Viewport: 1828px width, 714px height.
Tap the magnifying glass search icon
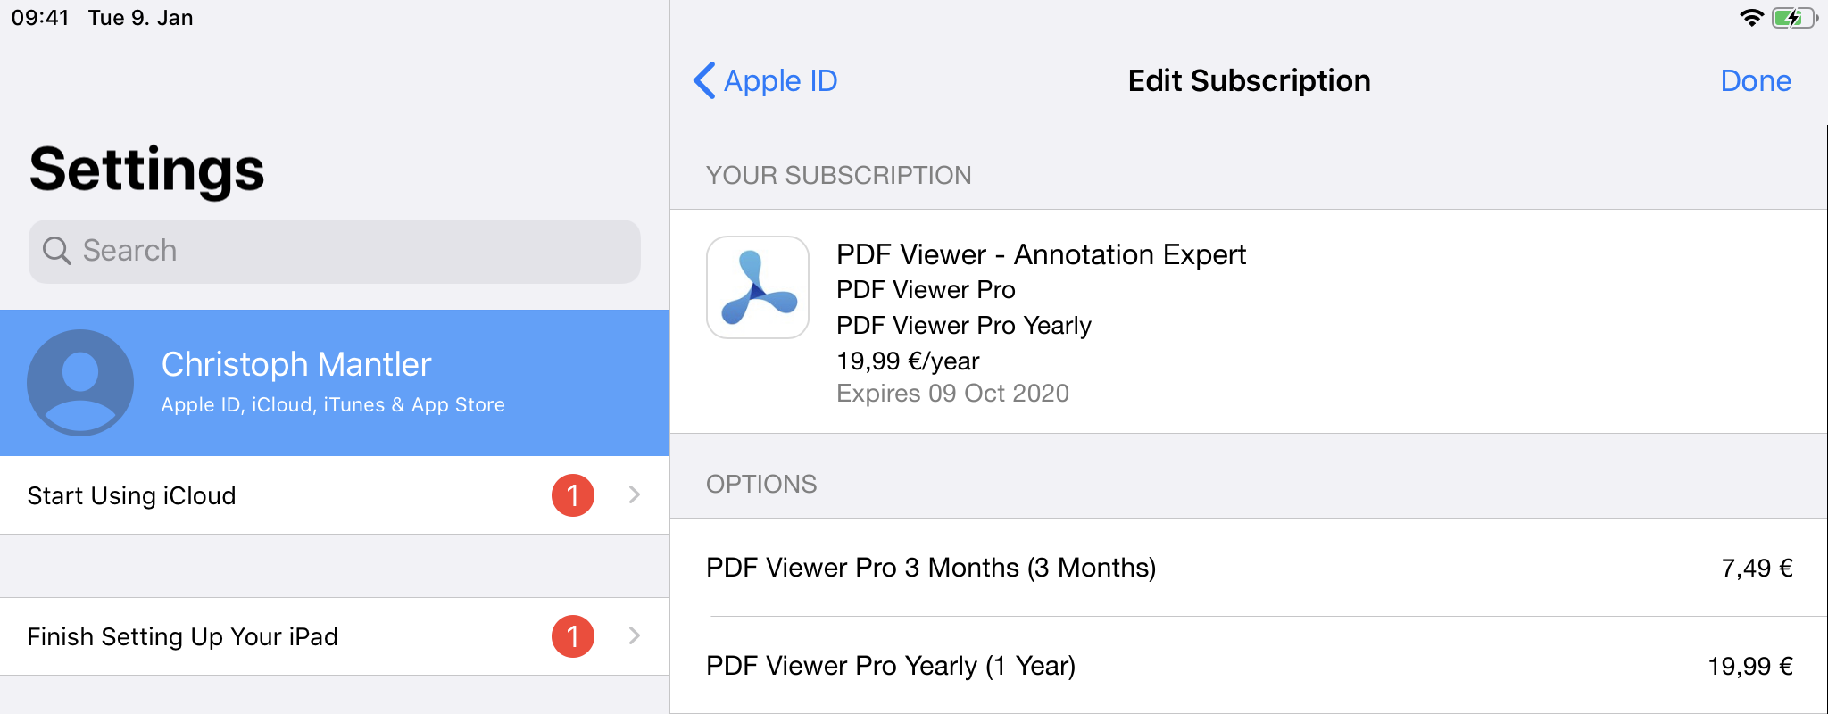56,251
